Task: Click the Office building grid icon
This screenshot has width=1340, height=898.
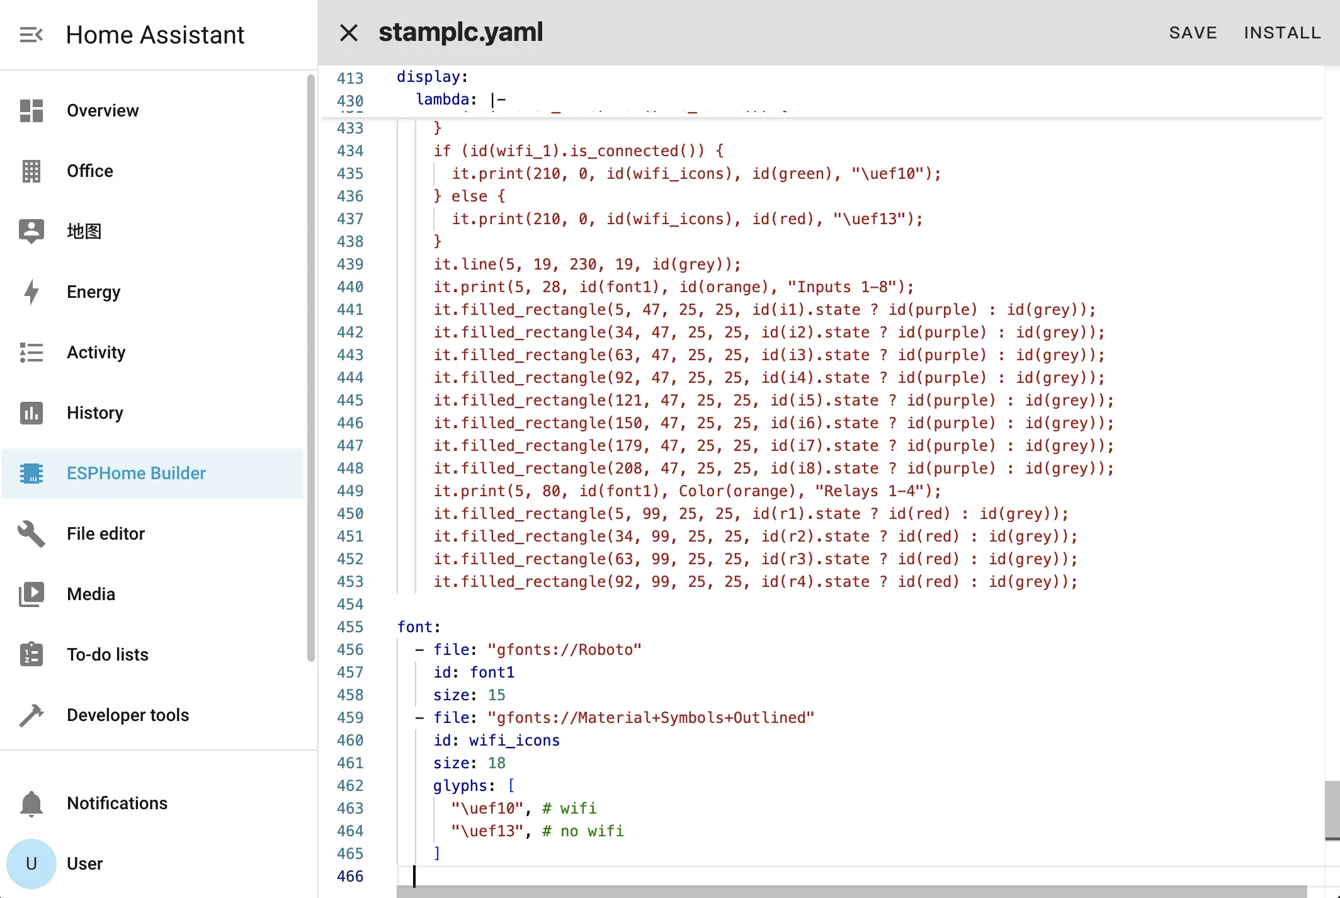Action: coord(31,171)
